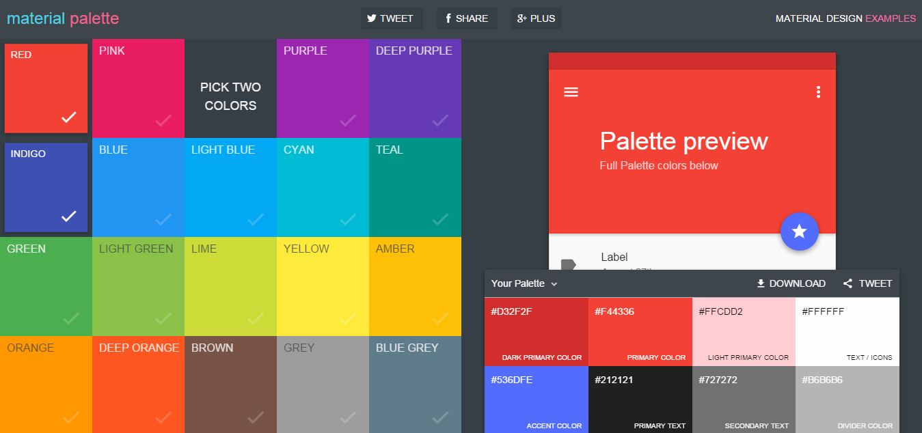Click the Google Plus button
The image size is (922, 433).
click(537, 18)
